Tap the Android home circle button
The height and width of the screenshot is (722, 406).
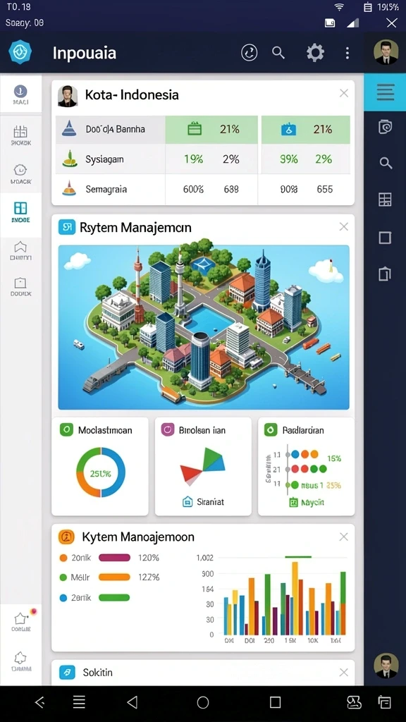[203, 702]
